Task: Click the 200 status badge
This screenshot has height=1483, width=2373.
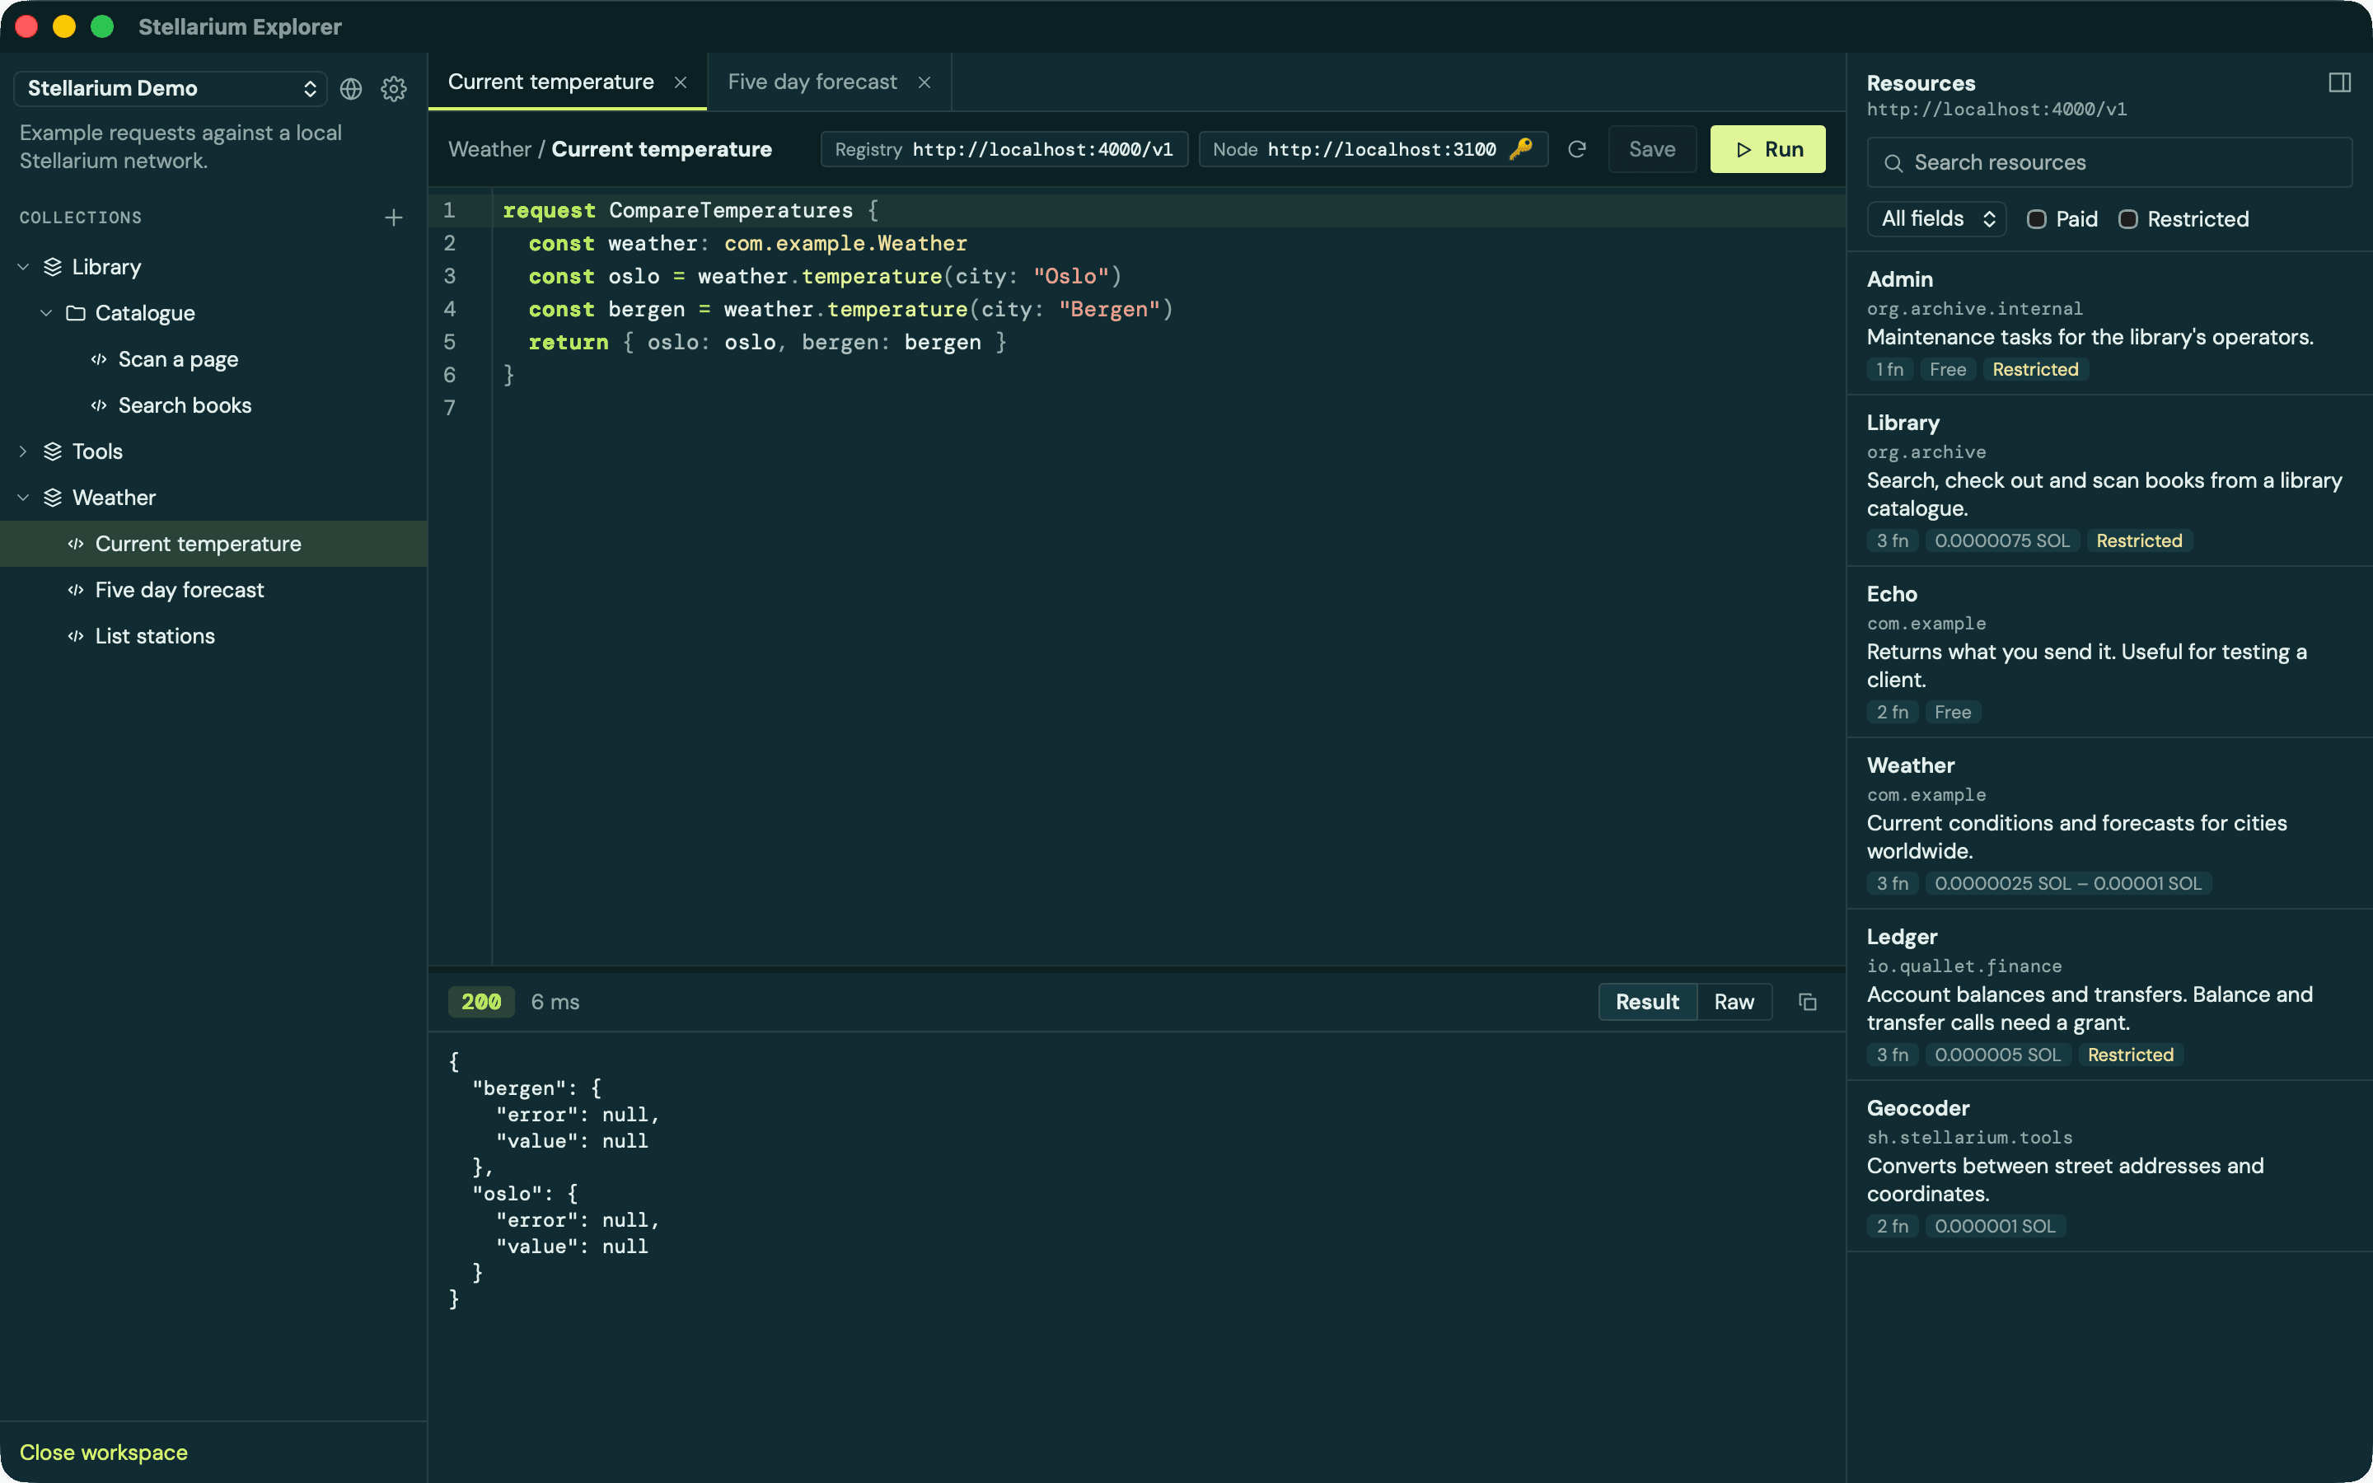Action: [x=481, y=1001]
